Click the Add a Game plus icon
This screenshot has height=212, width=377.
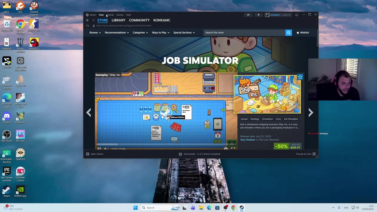click(x=87, y=154)
